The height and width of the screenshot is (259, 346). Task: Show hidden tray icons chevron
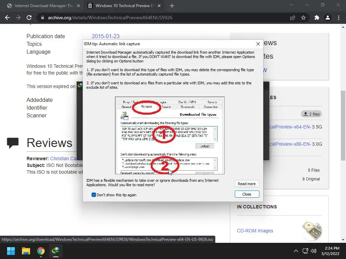point(296,251)
